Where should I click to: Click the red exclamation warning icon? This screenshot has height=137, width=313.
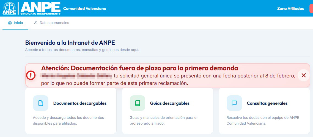[31, 75]
